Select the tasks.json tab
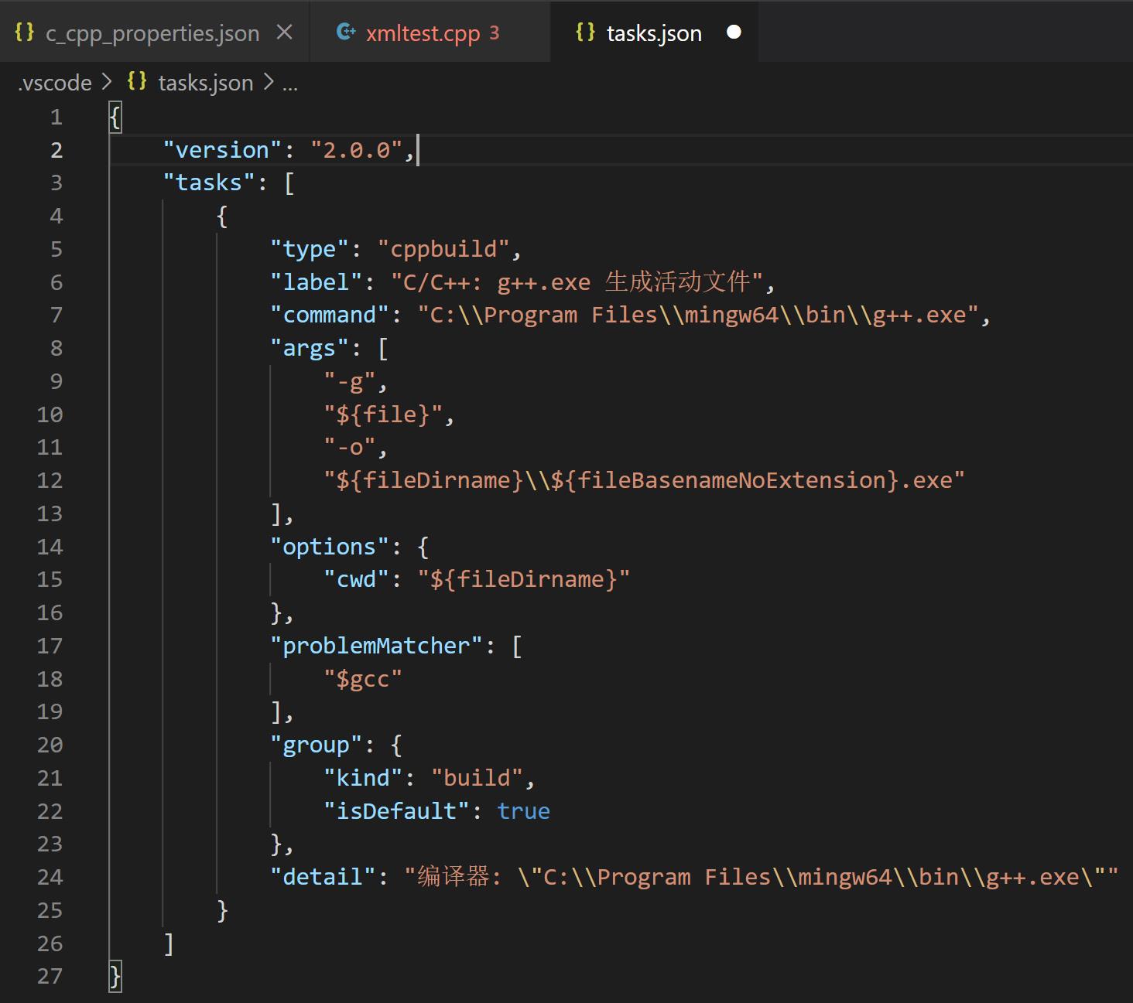Screen dimensions: 1133x1003 654,32
